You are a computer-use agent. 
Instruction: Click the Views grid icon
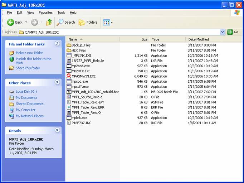[x=107, y=23]
